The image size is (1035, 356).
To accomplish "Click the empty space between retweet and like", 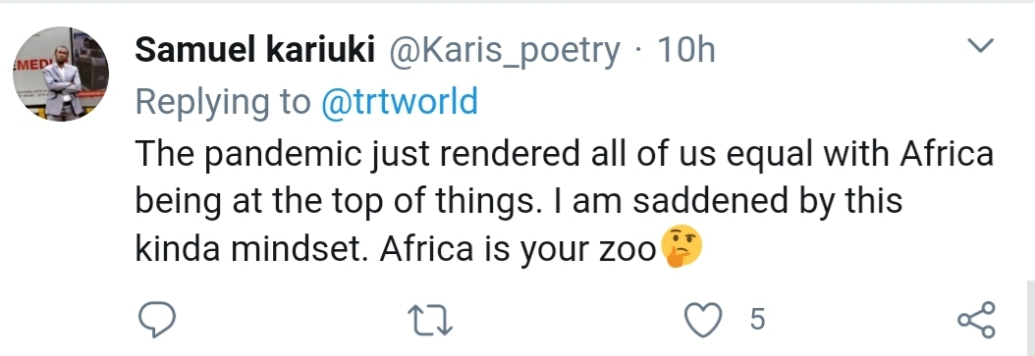I will pos(568,321).
